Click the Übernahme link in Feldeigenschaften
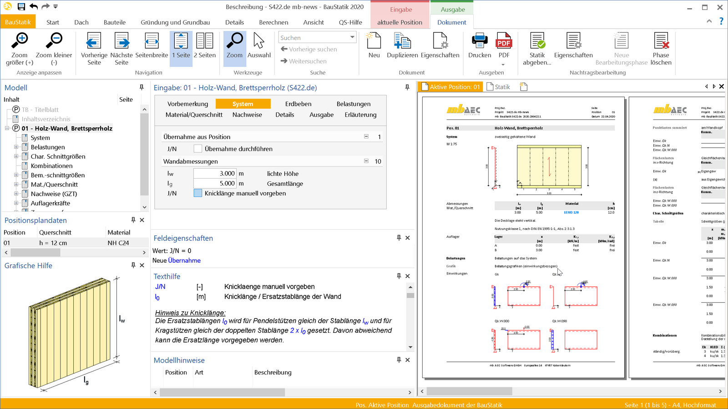 pos(184,260)
